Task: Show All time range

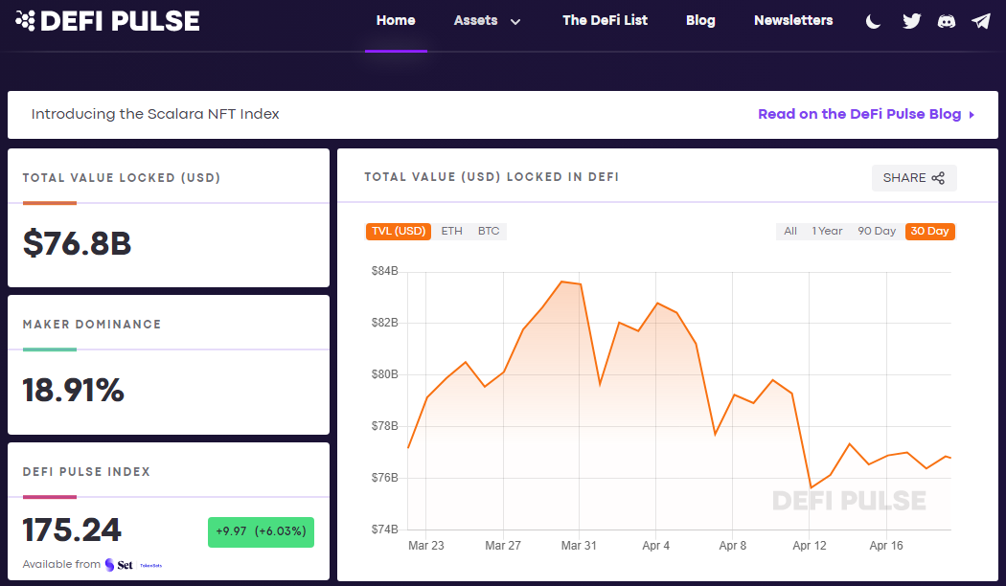Action: [x=790, y=232]
